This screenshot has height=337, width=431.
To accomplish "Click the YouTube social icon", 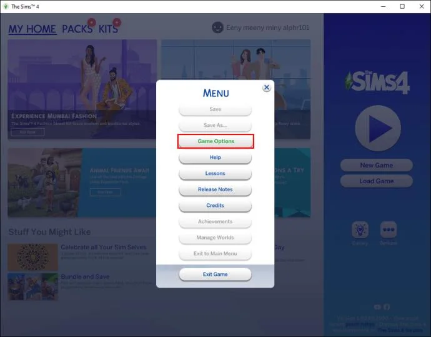I will [377, 307].
